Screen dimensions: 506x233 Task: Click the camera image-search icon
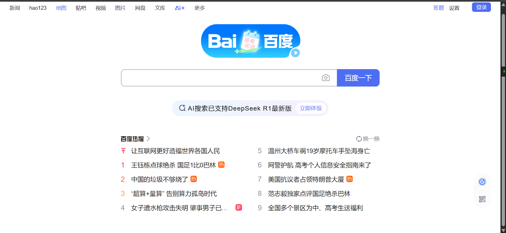(x=326, y=78)
